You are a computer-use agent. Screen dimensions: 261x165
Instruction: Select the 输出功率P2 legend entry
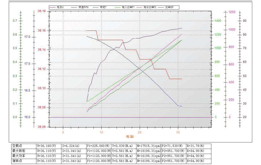pyautogui.click(x=150, y=8)
